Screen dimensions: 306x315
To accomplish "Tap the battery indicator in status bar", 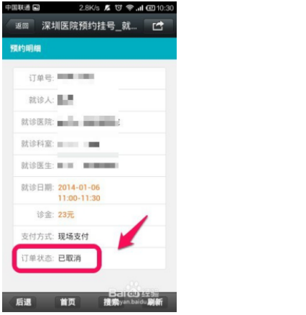I will click(151, 8).
